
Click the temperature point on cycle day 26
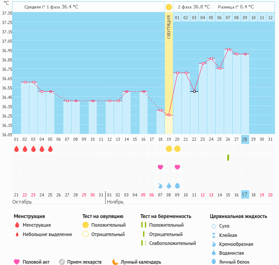coord(228,49)
